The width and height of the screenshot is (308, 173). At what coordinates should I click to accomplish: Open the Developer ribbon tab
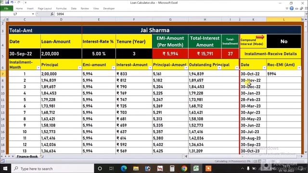click(x=109, y=9)
